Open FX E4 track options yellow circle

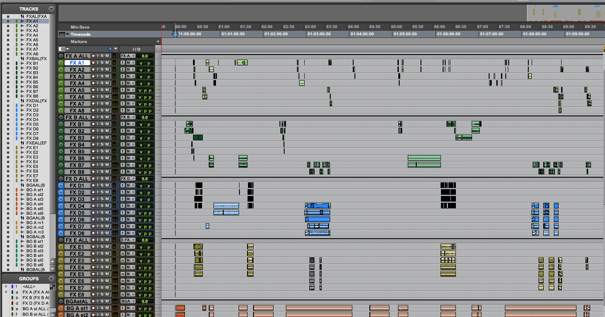[61, 267]
